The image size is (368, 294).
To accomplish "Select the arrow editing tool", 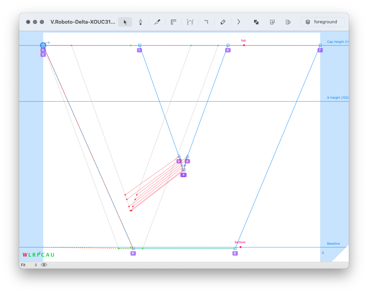I will point(125,22).
